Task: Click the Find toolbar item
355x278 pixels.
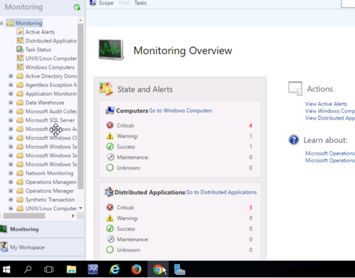Action: coord(124,3)
